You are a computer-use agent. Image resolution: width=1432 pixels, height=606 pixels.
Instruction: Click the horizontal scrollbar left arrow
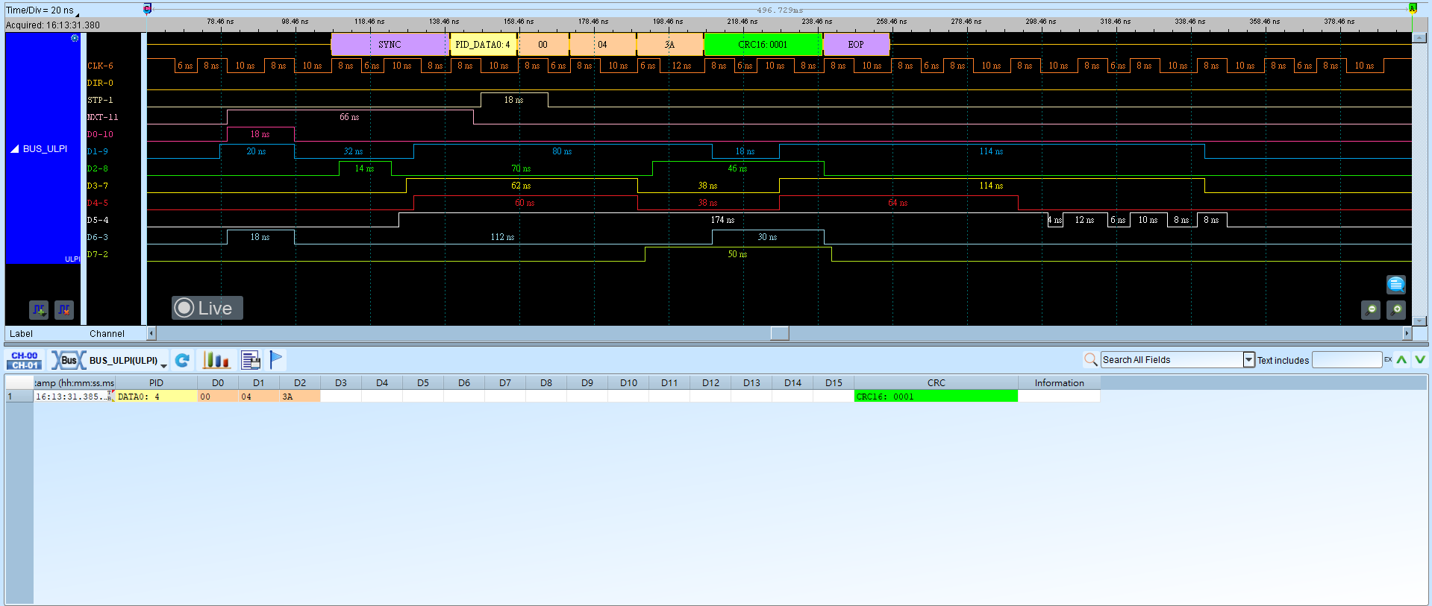[x=151, y=333]
